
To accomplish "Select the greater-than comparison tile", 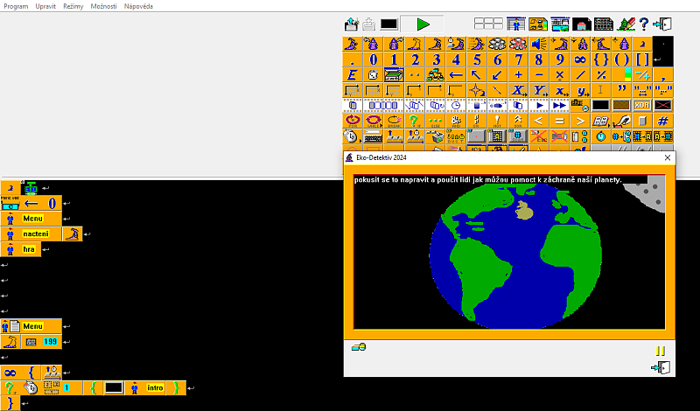I will click(x=580, y=121).
